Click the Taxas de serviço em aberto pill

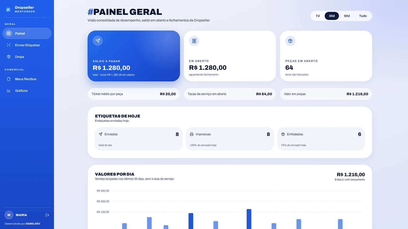tap(230, 94)
